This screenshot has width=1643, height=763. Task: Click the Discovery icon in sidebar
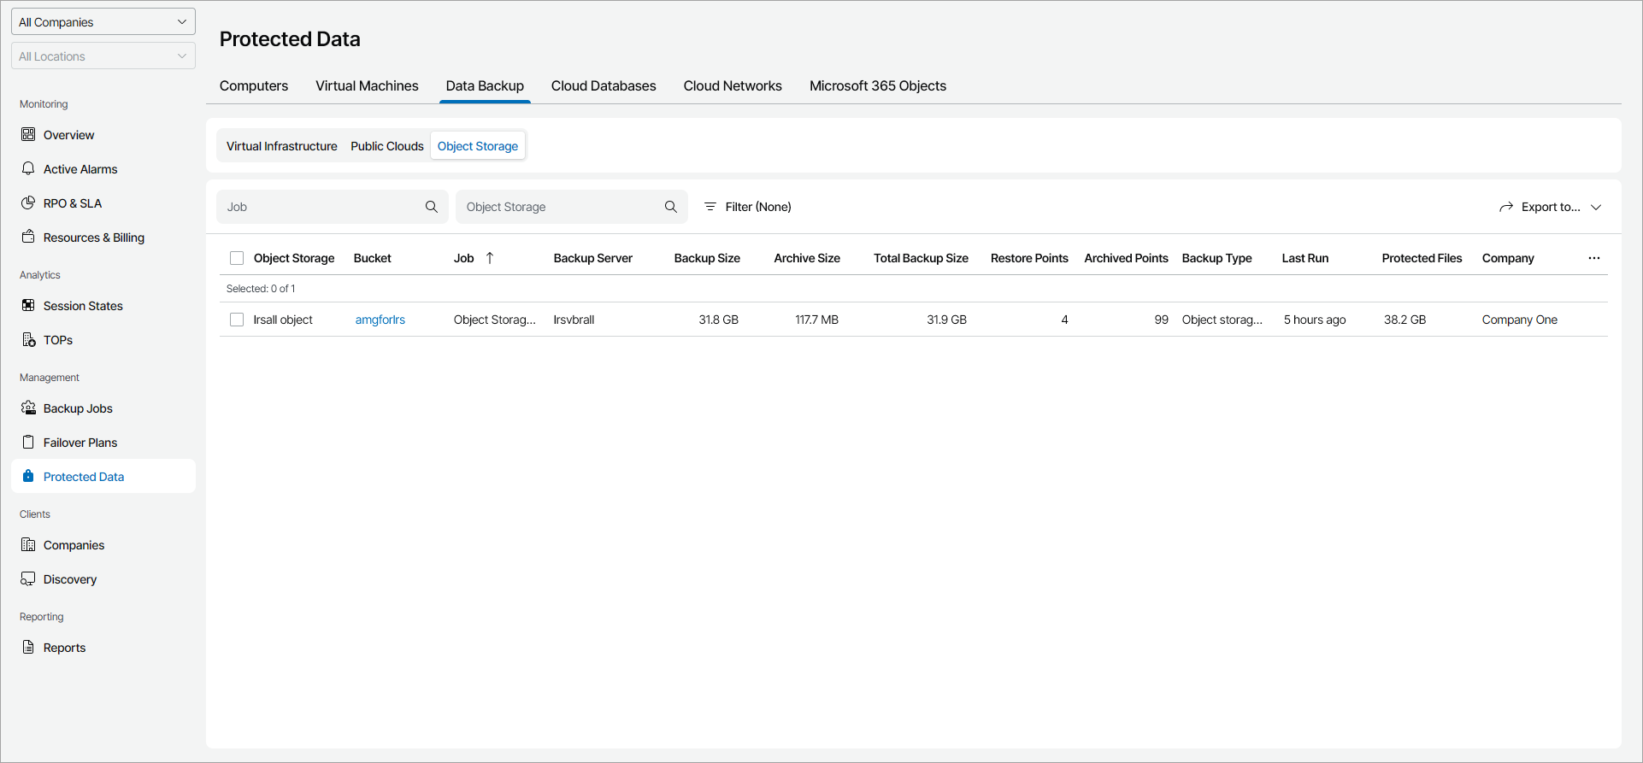coord(28,579)
